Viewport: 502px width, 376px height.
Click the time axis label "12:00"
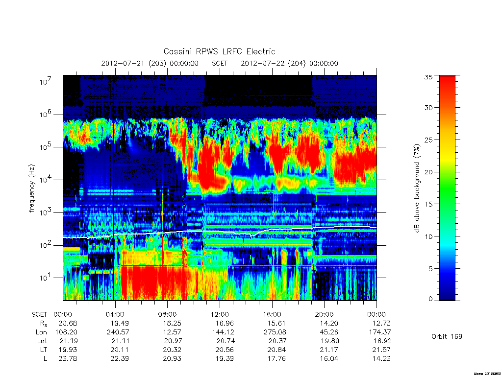(x=220, y=314)
